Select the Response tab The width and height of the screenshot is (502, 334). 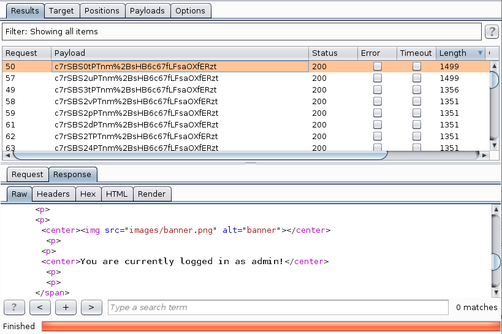coord(72,175)
